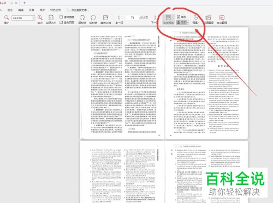Go to previous page with 上一页 arrow
This screenshot has height=203, width=273.
tap(119, 18)
